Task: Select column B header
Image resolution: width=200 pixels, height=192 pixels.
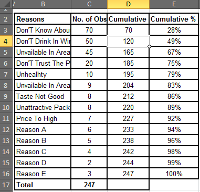Action: pos(43,4)
